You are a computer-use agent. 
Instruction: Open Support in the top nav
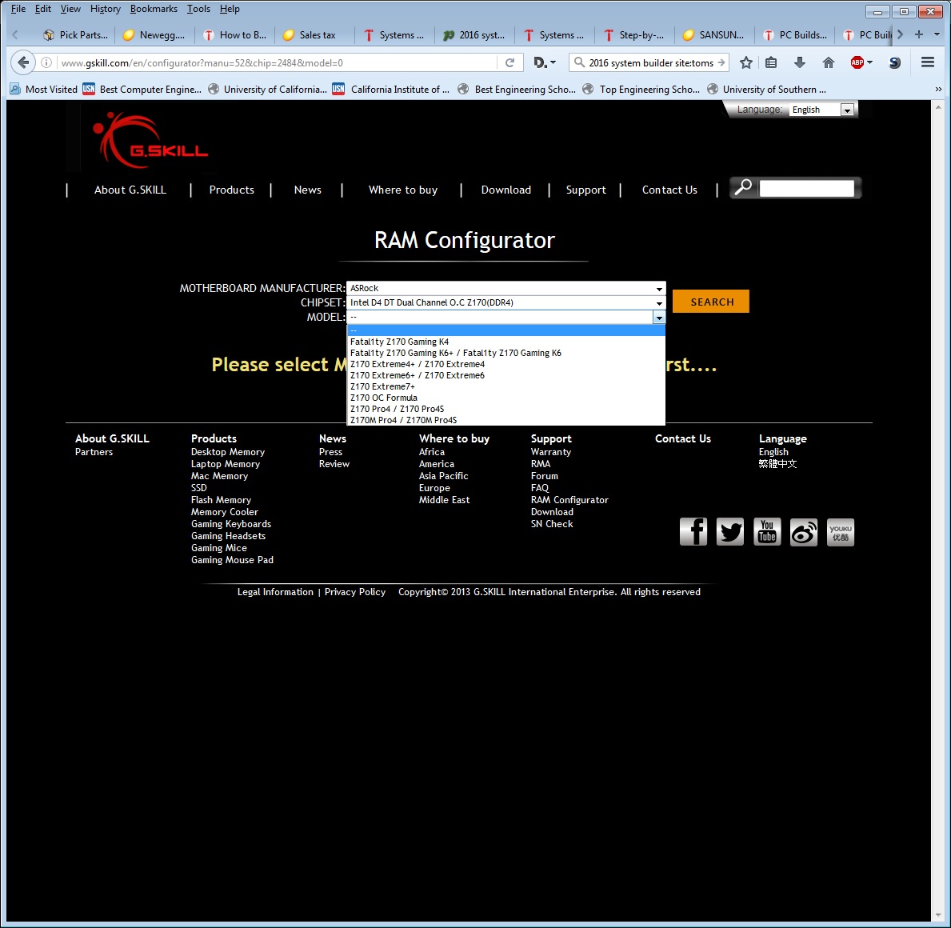point(586,190)
